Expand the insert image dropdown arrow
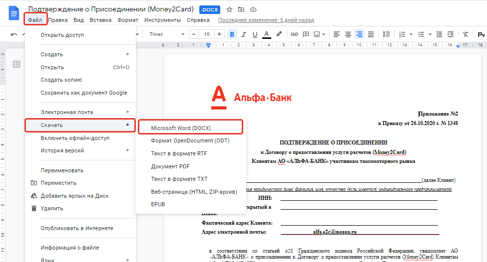Screen dimensions: 487x262 click(x=324, y=34)
